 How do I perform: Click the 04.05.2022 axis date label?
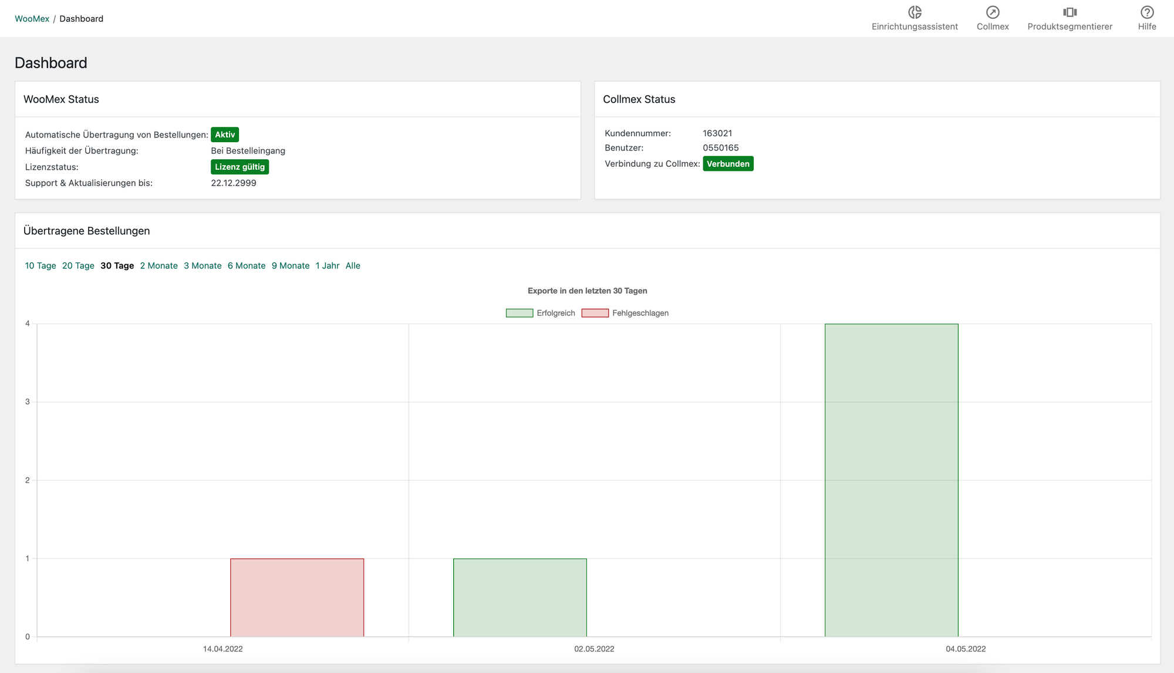pyautogui.click(x=966, y=649)
